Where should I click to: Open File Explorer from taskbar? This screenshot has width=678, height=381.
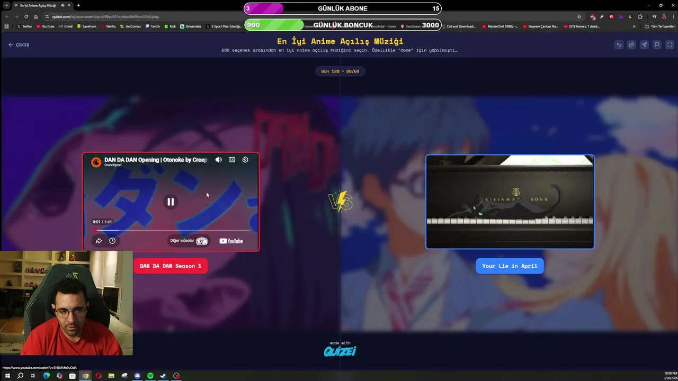111,376
